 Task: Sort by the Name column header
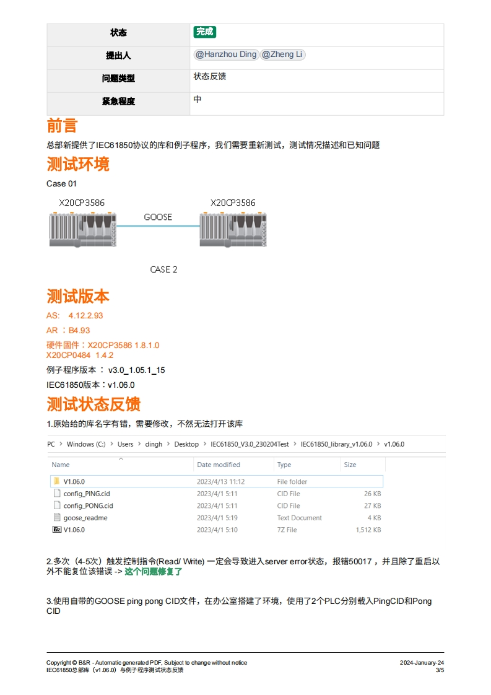[61, 465]
